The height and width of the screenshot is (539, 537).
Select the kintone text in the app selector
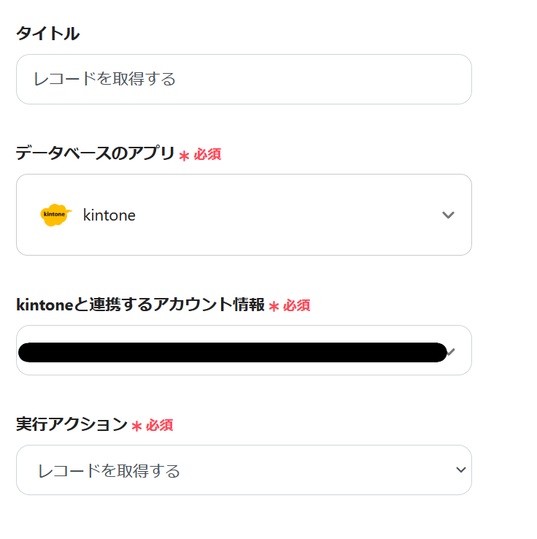[109, 215]
